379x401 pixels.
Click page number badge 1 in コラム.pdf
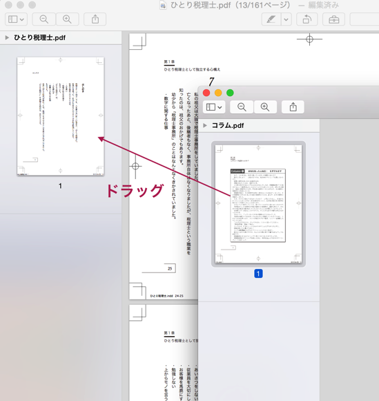[258, 274]
